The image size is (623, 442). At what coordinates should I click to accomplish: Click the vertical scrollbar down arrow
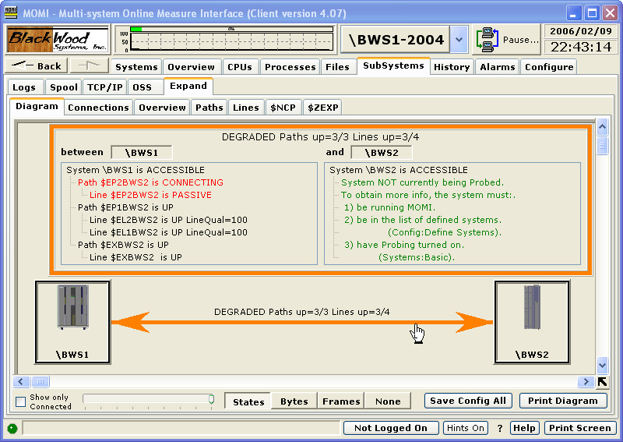(602, 365)
